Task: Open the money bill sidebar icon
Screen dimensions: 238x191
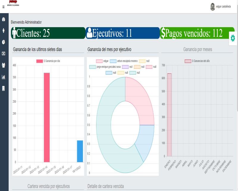Action: [4, 54]
